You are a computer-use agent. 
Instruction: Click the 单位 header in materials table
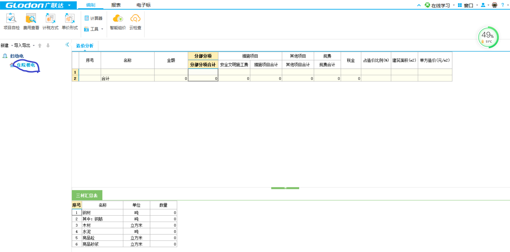point(136,205)
